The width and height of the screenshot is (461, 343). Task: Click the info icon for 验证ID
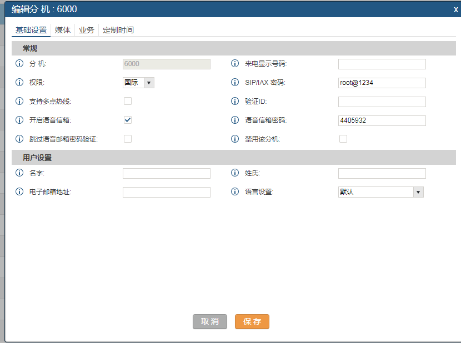coord(235,102)
